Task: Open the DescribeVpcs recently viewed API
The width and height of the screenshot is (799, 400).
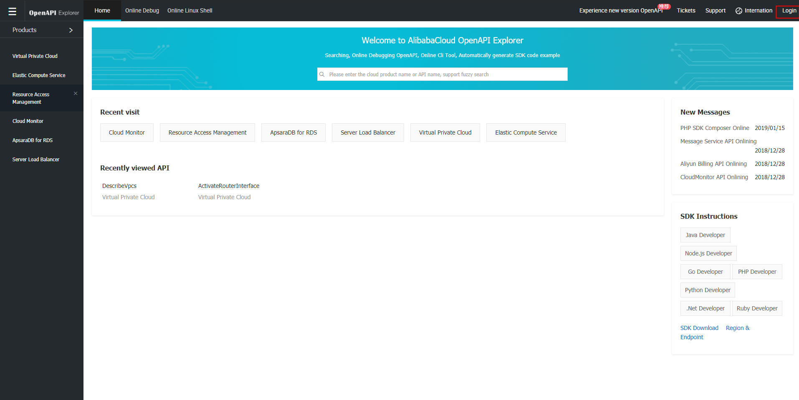Action: pyautogui.click(x=119, y=186)
